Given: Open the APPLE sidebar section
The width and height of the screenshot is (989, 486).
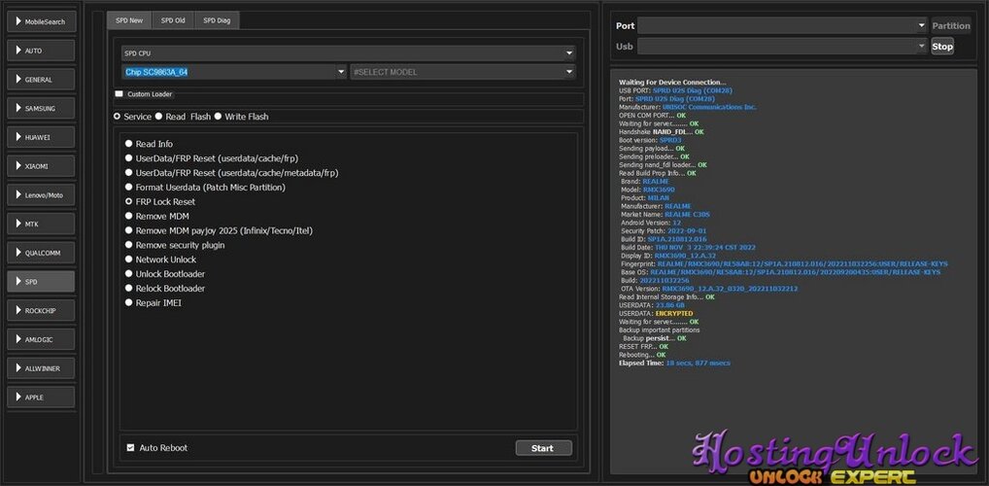Looking at the screenshot, I should 41,397.
